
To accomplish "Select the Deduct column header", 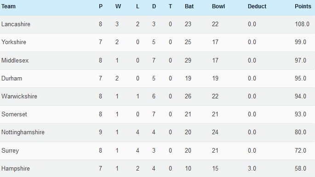I will pos(257,6).
